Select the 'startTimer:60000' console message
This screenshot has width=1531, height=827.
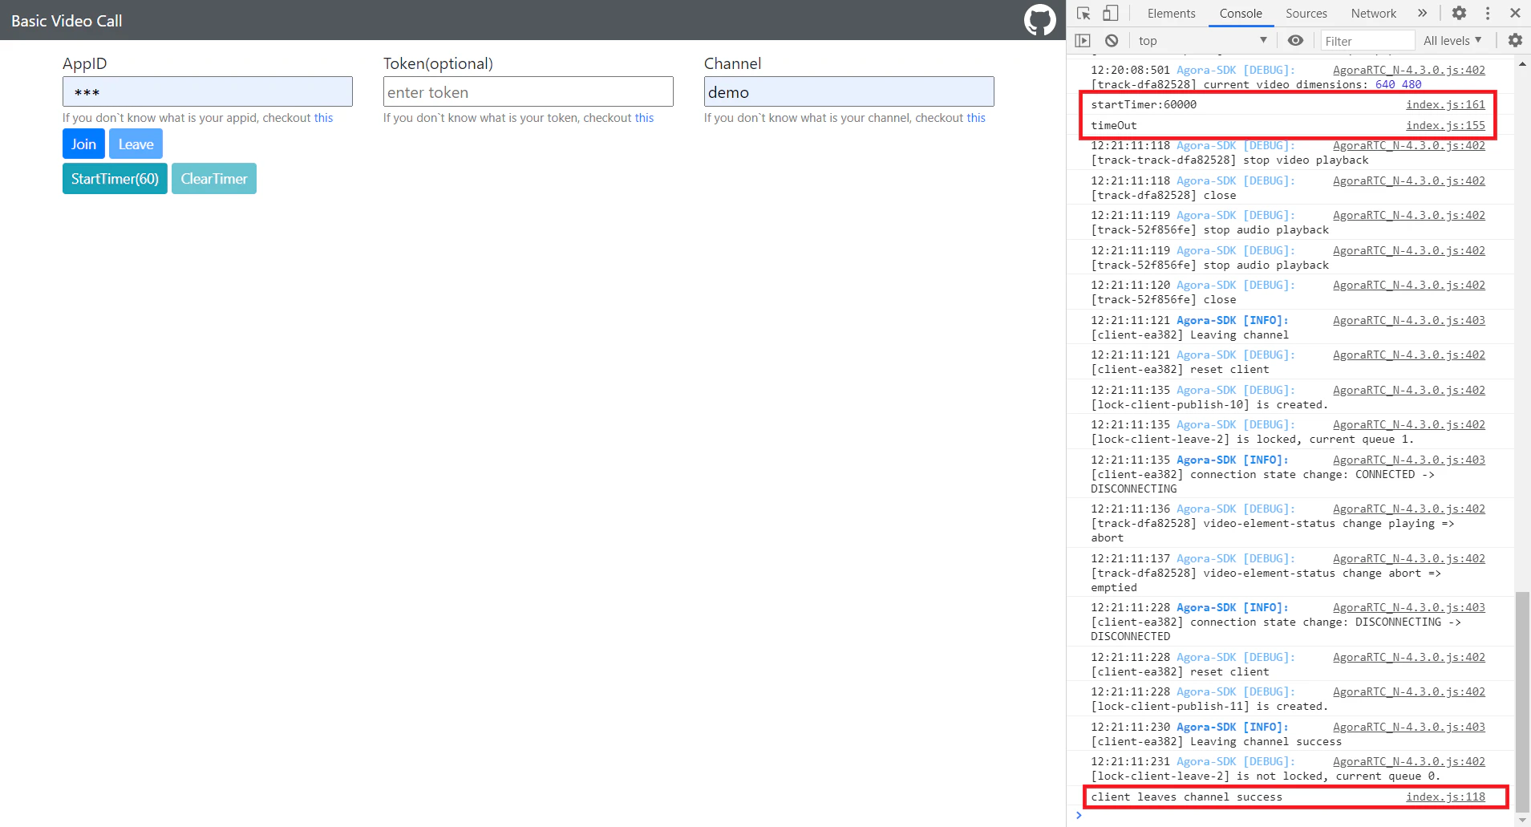[1144, 104]
